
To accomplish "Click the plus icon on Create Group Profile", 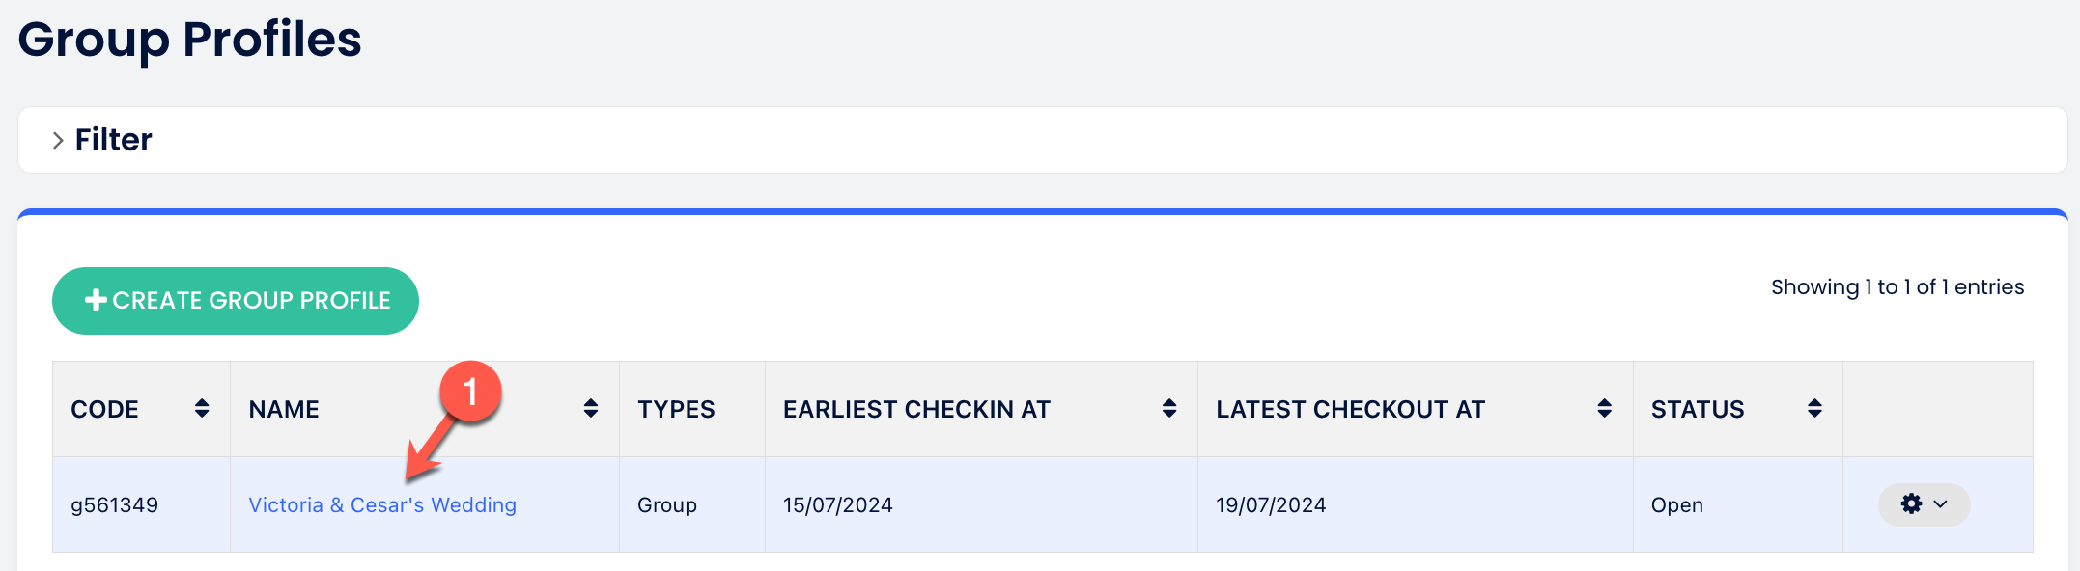I will pos(96,300).
